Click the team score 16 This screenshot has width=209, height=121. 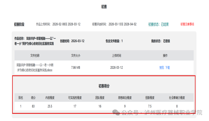(x=100, y=106)
